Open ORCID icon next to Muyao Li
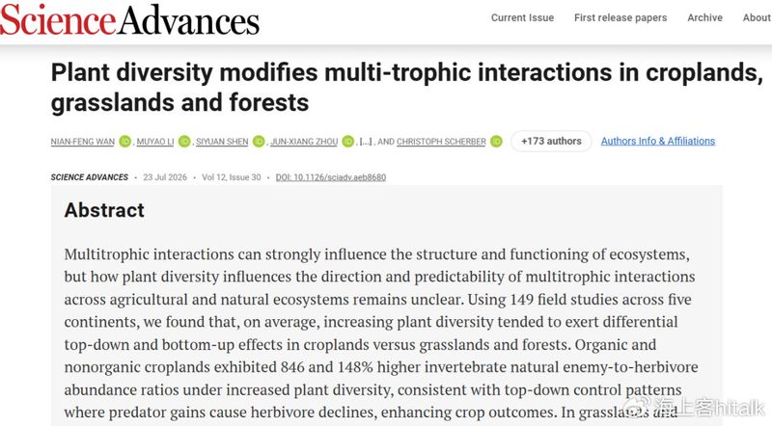The height and width of the screenshot is (426, 772). (184, 142)
